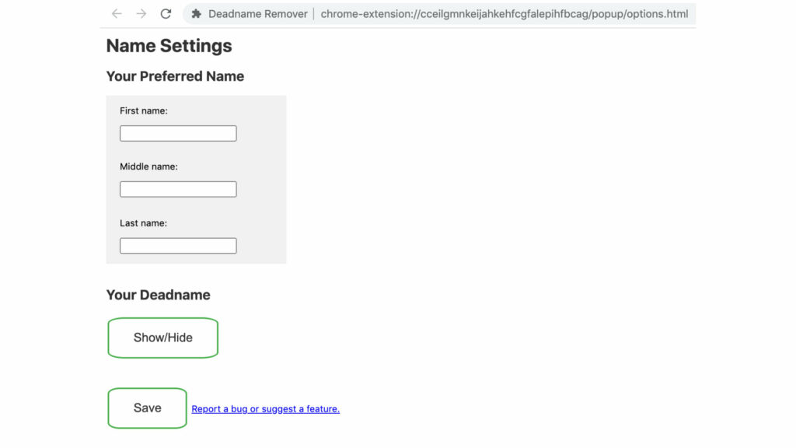796x448 pixels.
Task: Click the First name label
Action: (143, 111)
